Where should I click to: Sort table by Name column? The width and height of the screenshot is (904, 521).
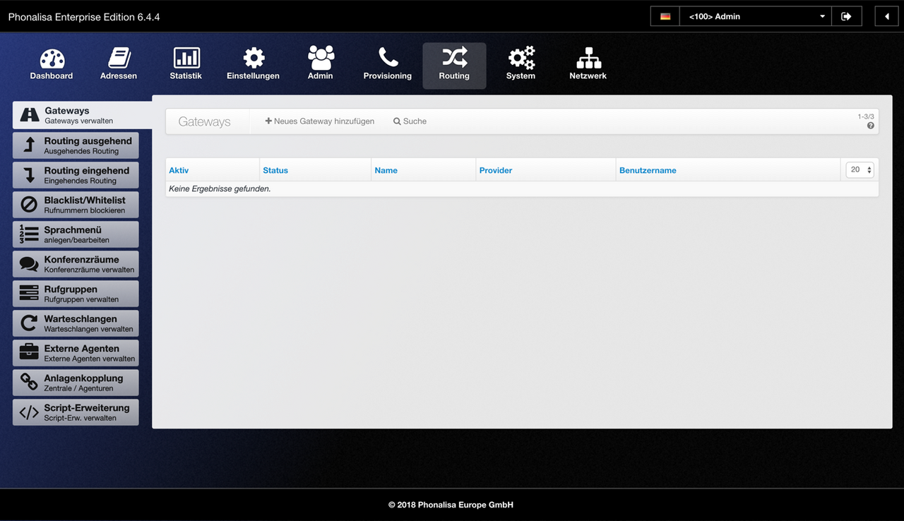point(386,170)
